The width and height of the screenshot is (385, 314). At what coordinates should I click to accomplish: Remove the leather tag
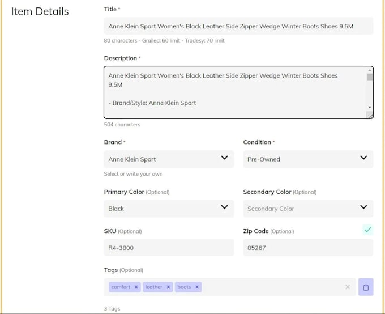point(168,287)
